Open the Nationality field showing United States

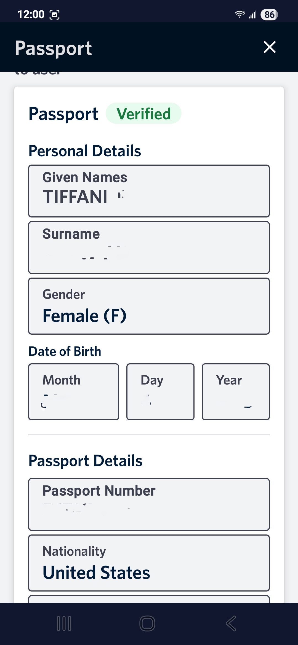(149, 563)
